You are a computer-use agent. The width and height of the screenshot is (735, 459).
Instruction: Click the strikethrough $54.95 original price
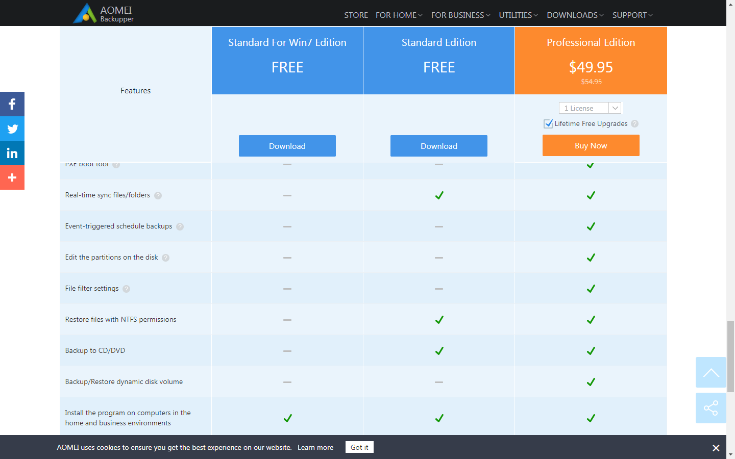tap(591, 82)
